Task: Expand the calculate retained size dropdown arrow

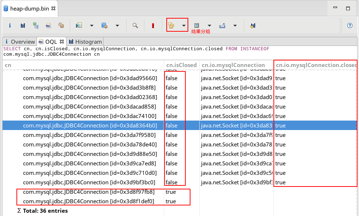Action: point(209,25)
